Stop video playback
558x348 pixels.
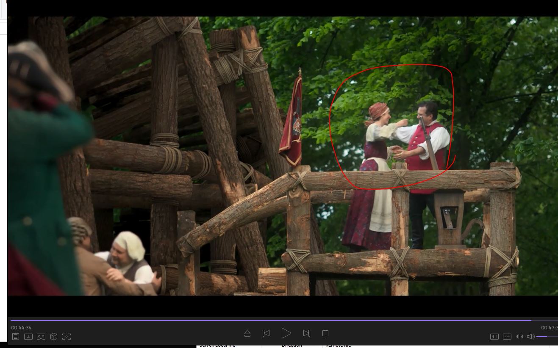pos(325,334)
